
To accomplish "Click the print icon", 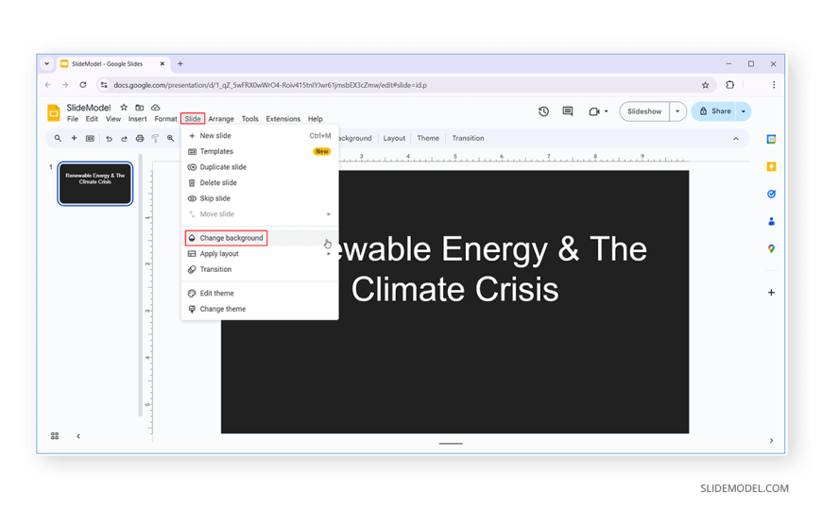I will [140, 139].
